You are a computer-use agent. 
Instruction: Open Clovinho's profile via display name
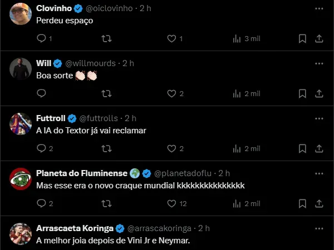click(x=53, y=8)
